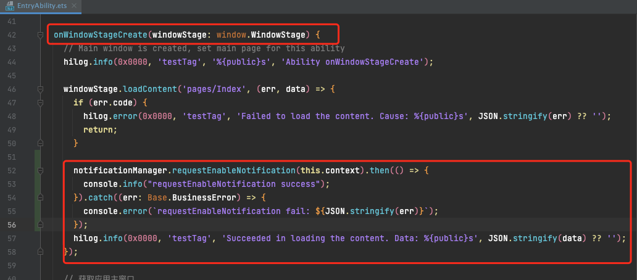Screen dimensions: 637x280
Task: Select the EntryAbility.ets editor tab
Action: click(x=40, y=6)
